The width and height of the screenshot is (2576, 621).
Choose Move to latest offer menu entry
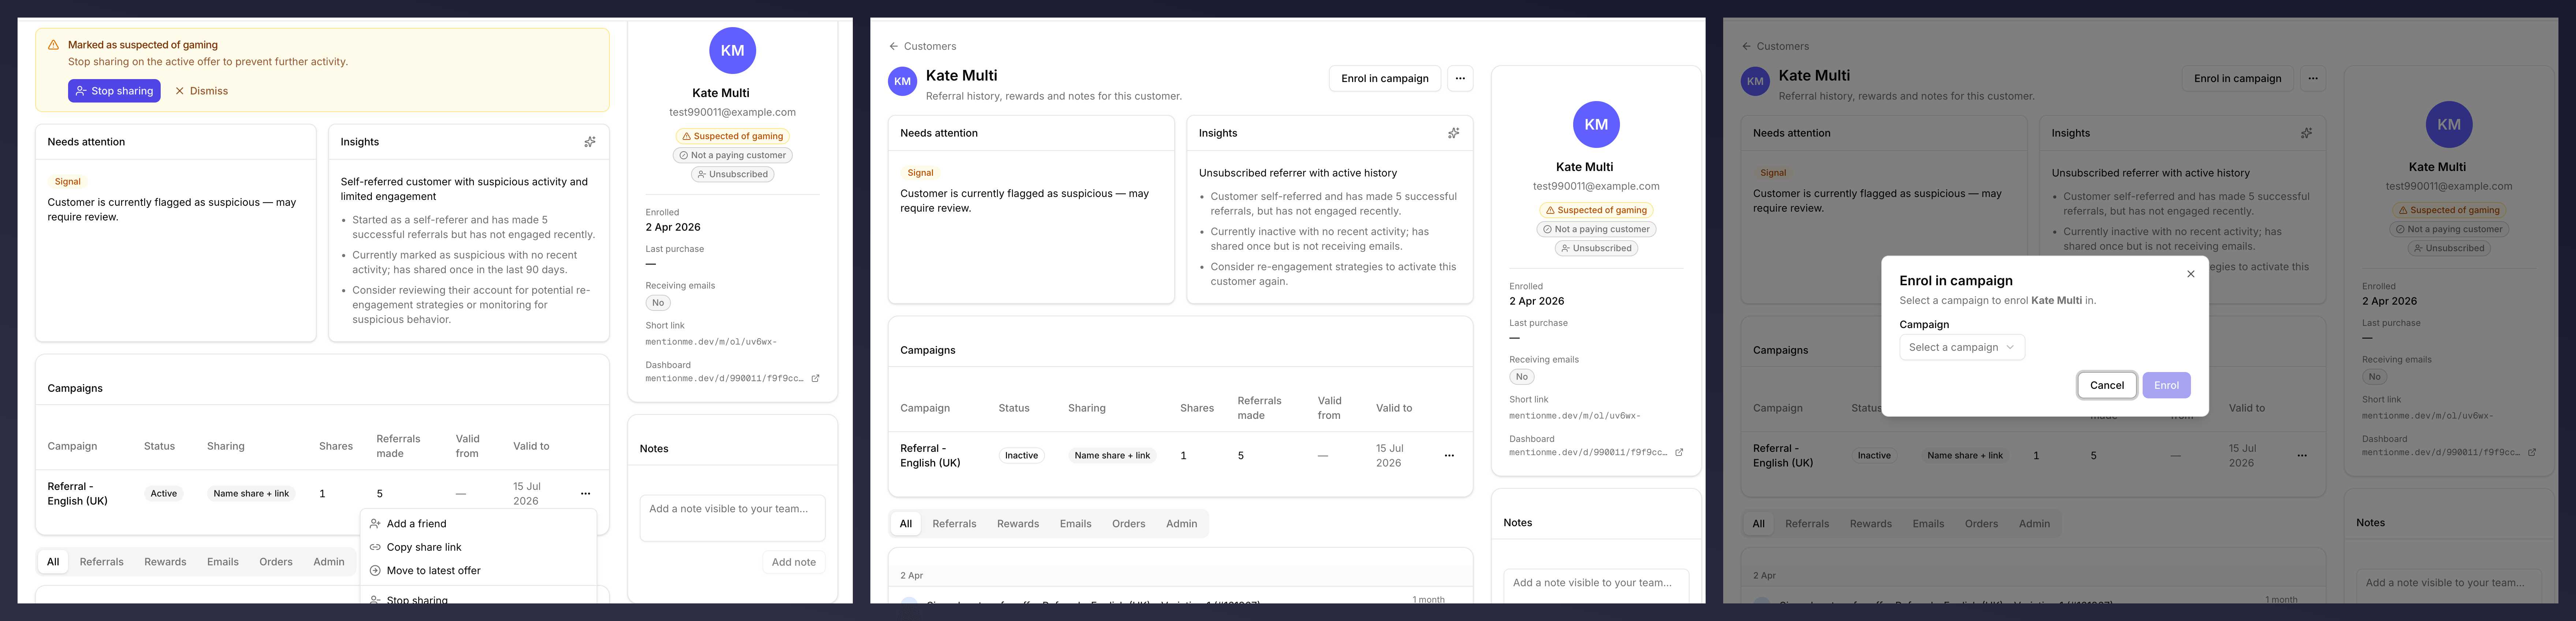coord(478,571)
